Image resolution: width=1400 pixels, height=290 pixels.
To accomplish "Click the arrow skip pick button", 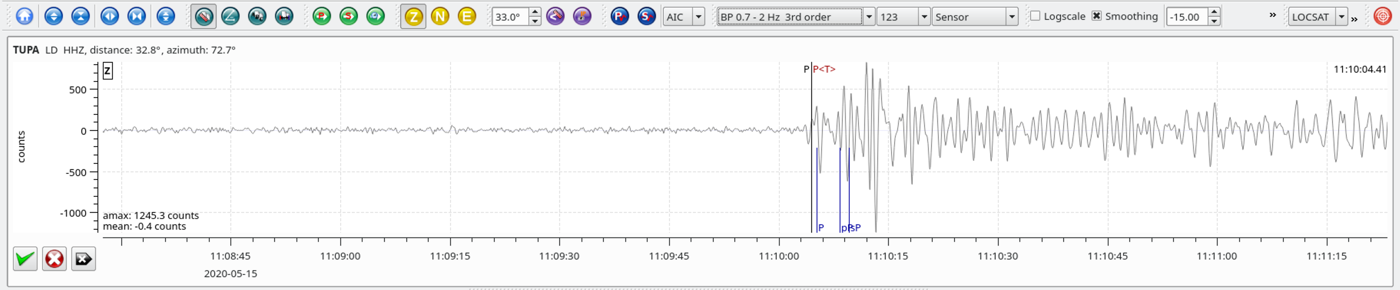I will click(x=83, y=259).
